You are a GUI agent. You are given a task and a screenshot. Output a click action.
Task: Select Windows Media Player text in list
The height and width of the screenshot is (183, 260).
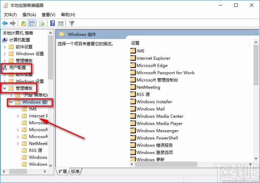tap(159, 123)
